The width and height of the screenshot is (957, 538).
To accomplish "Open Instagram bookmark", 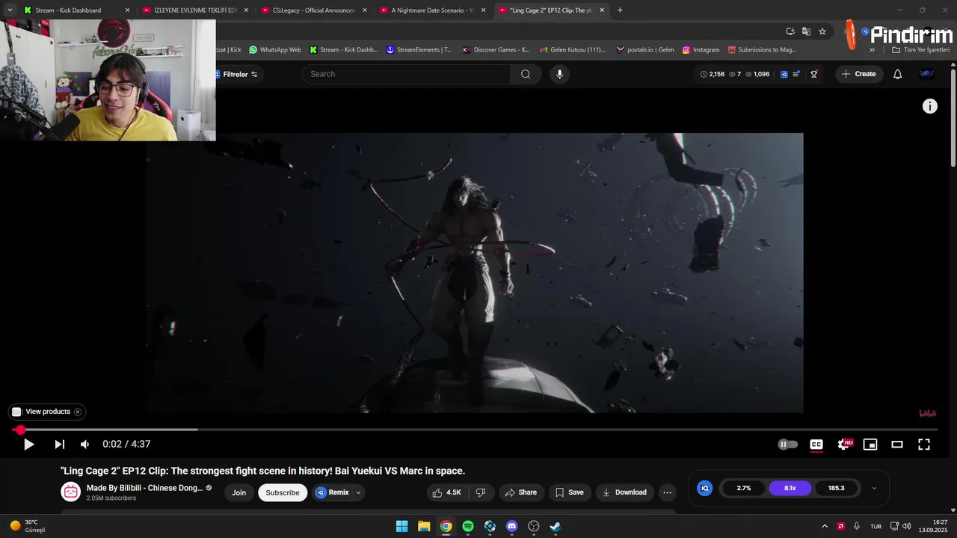I will [x=701, y=50].
